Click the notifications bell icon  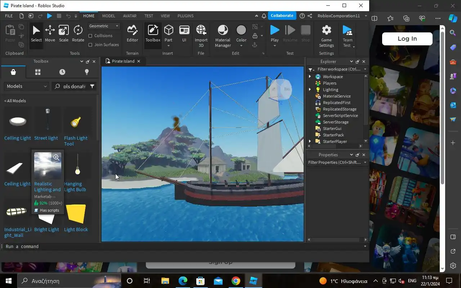264,16
